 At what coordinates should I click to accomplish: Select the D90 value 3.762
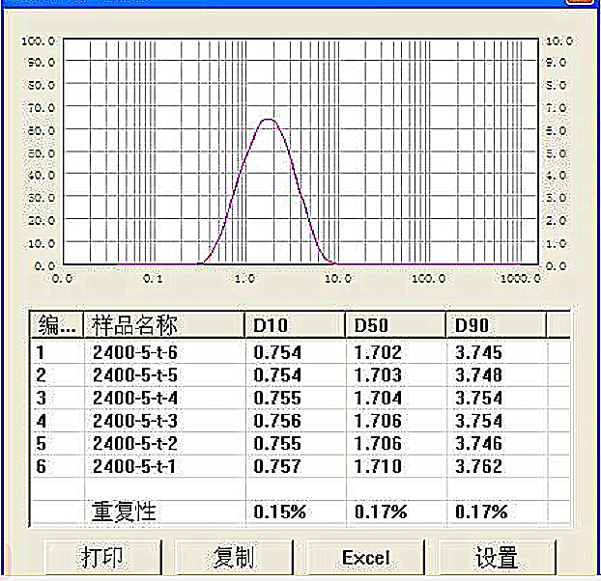478,467
